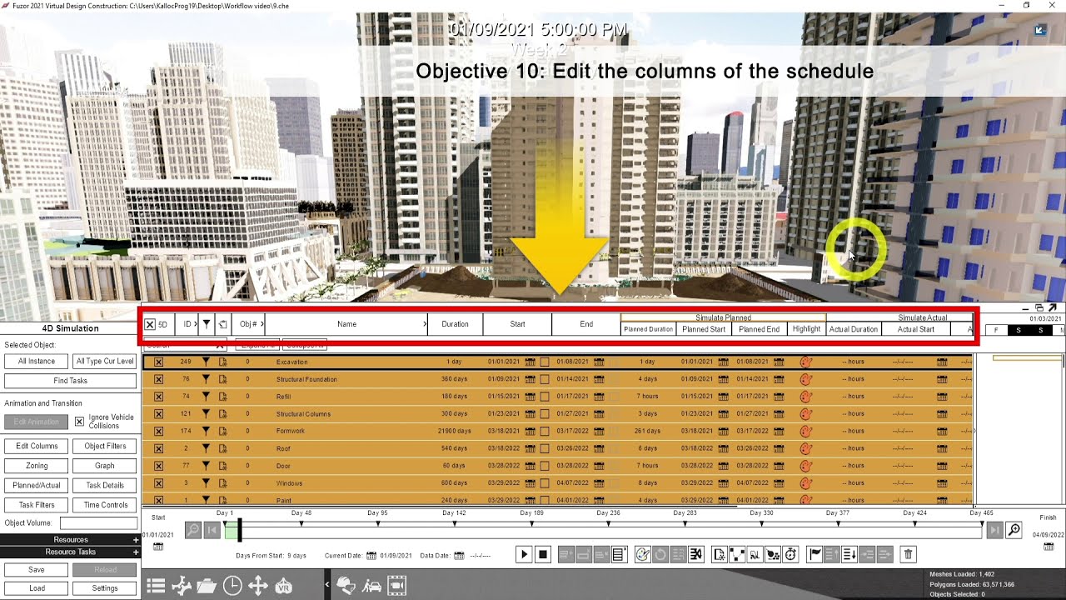Image resolution: width=1066 pixels, height=600 pixels.
Task: Toggle the 5D header checkbox
Action: [x=150, y=324]
